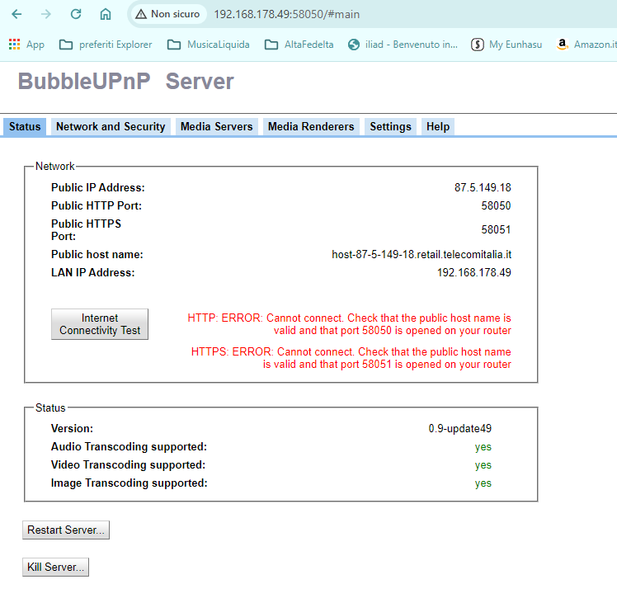Select the LAN IP value 192.168.178.49

(473, 272)
